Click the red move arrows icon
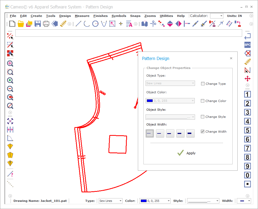258x209 pixels. point(247,79)
